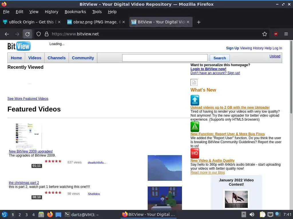The image size is (293, 219).
Task: Click Login to BitView now!
Action: pyautogui.click(x=208, y=69)
